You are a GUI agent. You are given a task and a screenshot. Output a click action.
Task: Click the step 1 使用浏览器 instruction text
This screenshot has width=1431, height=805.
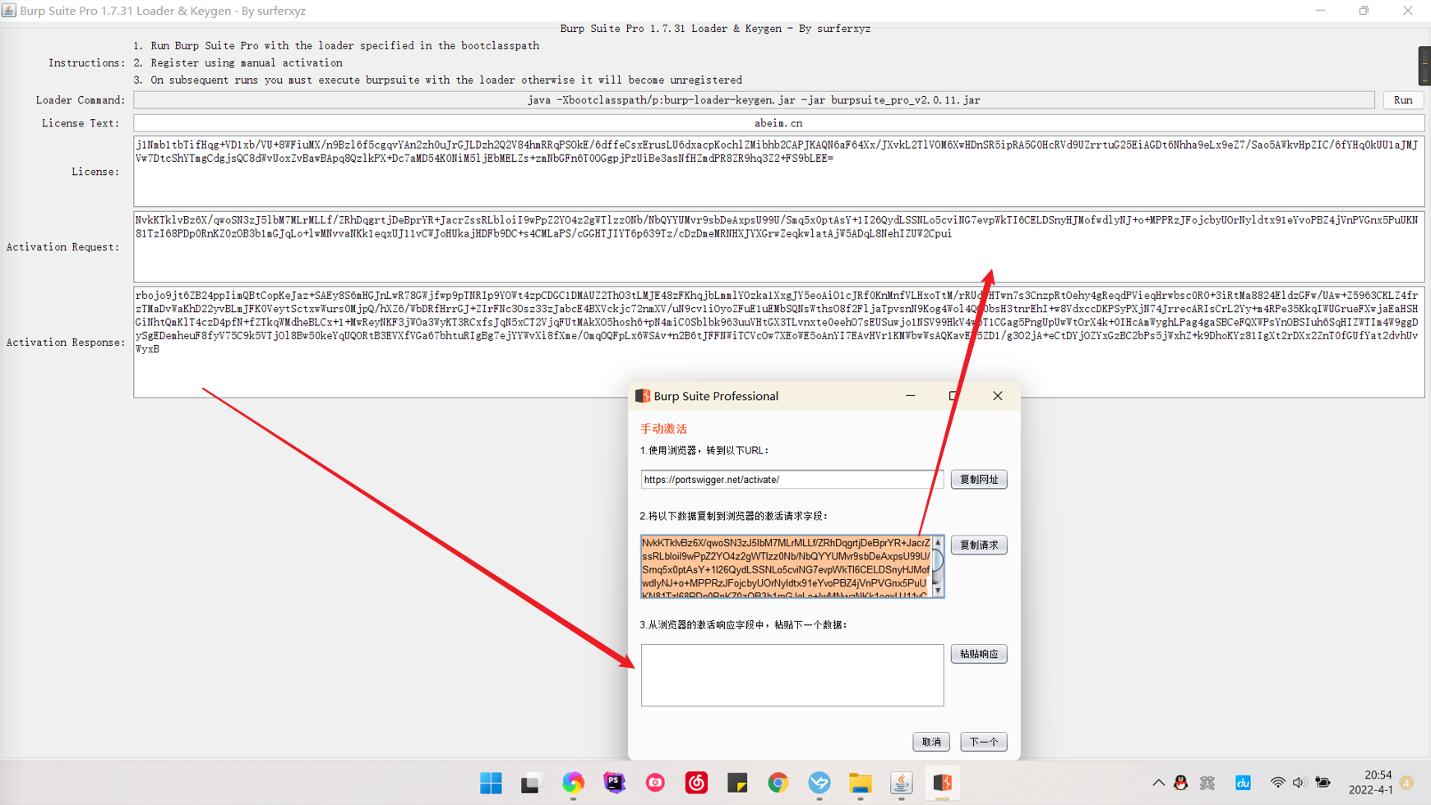click(x=704, y=451)
